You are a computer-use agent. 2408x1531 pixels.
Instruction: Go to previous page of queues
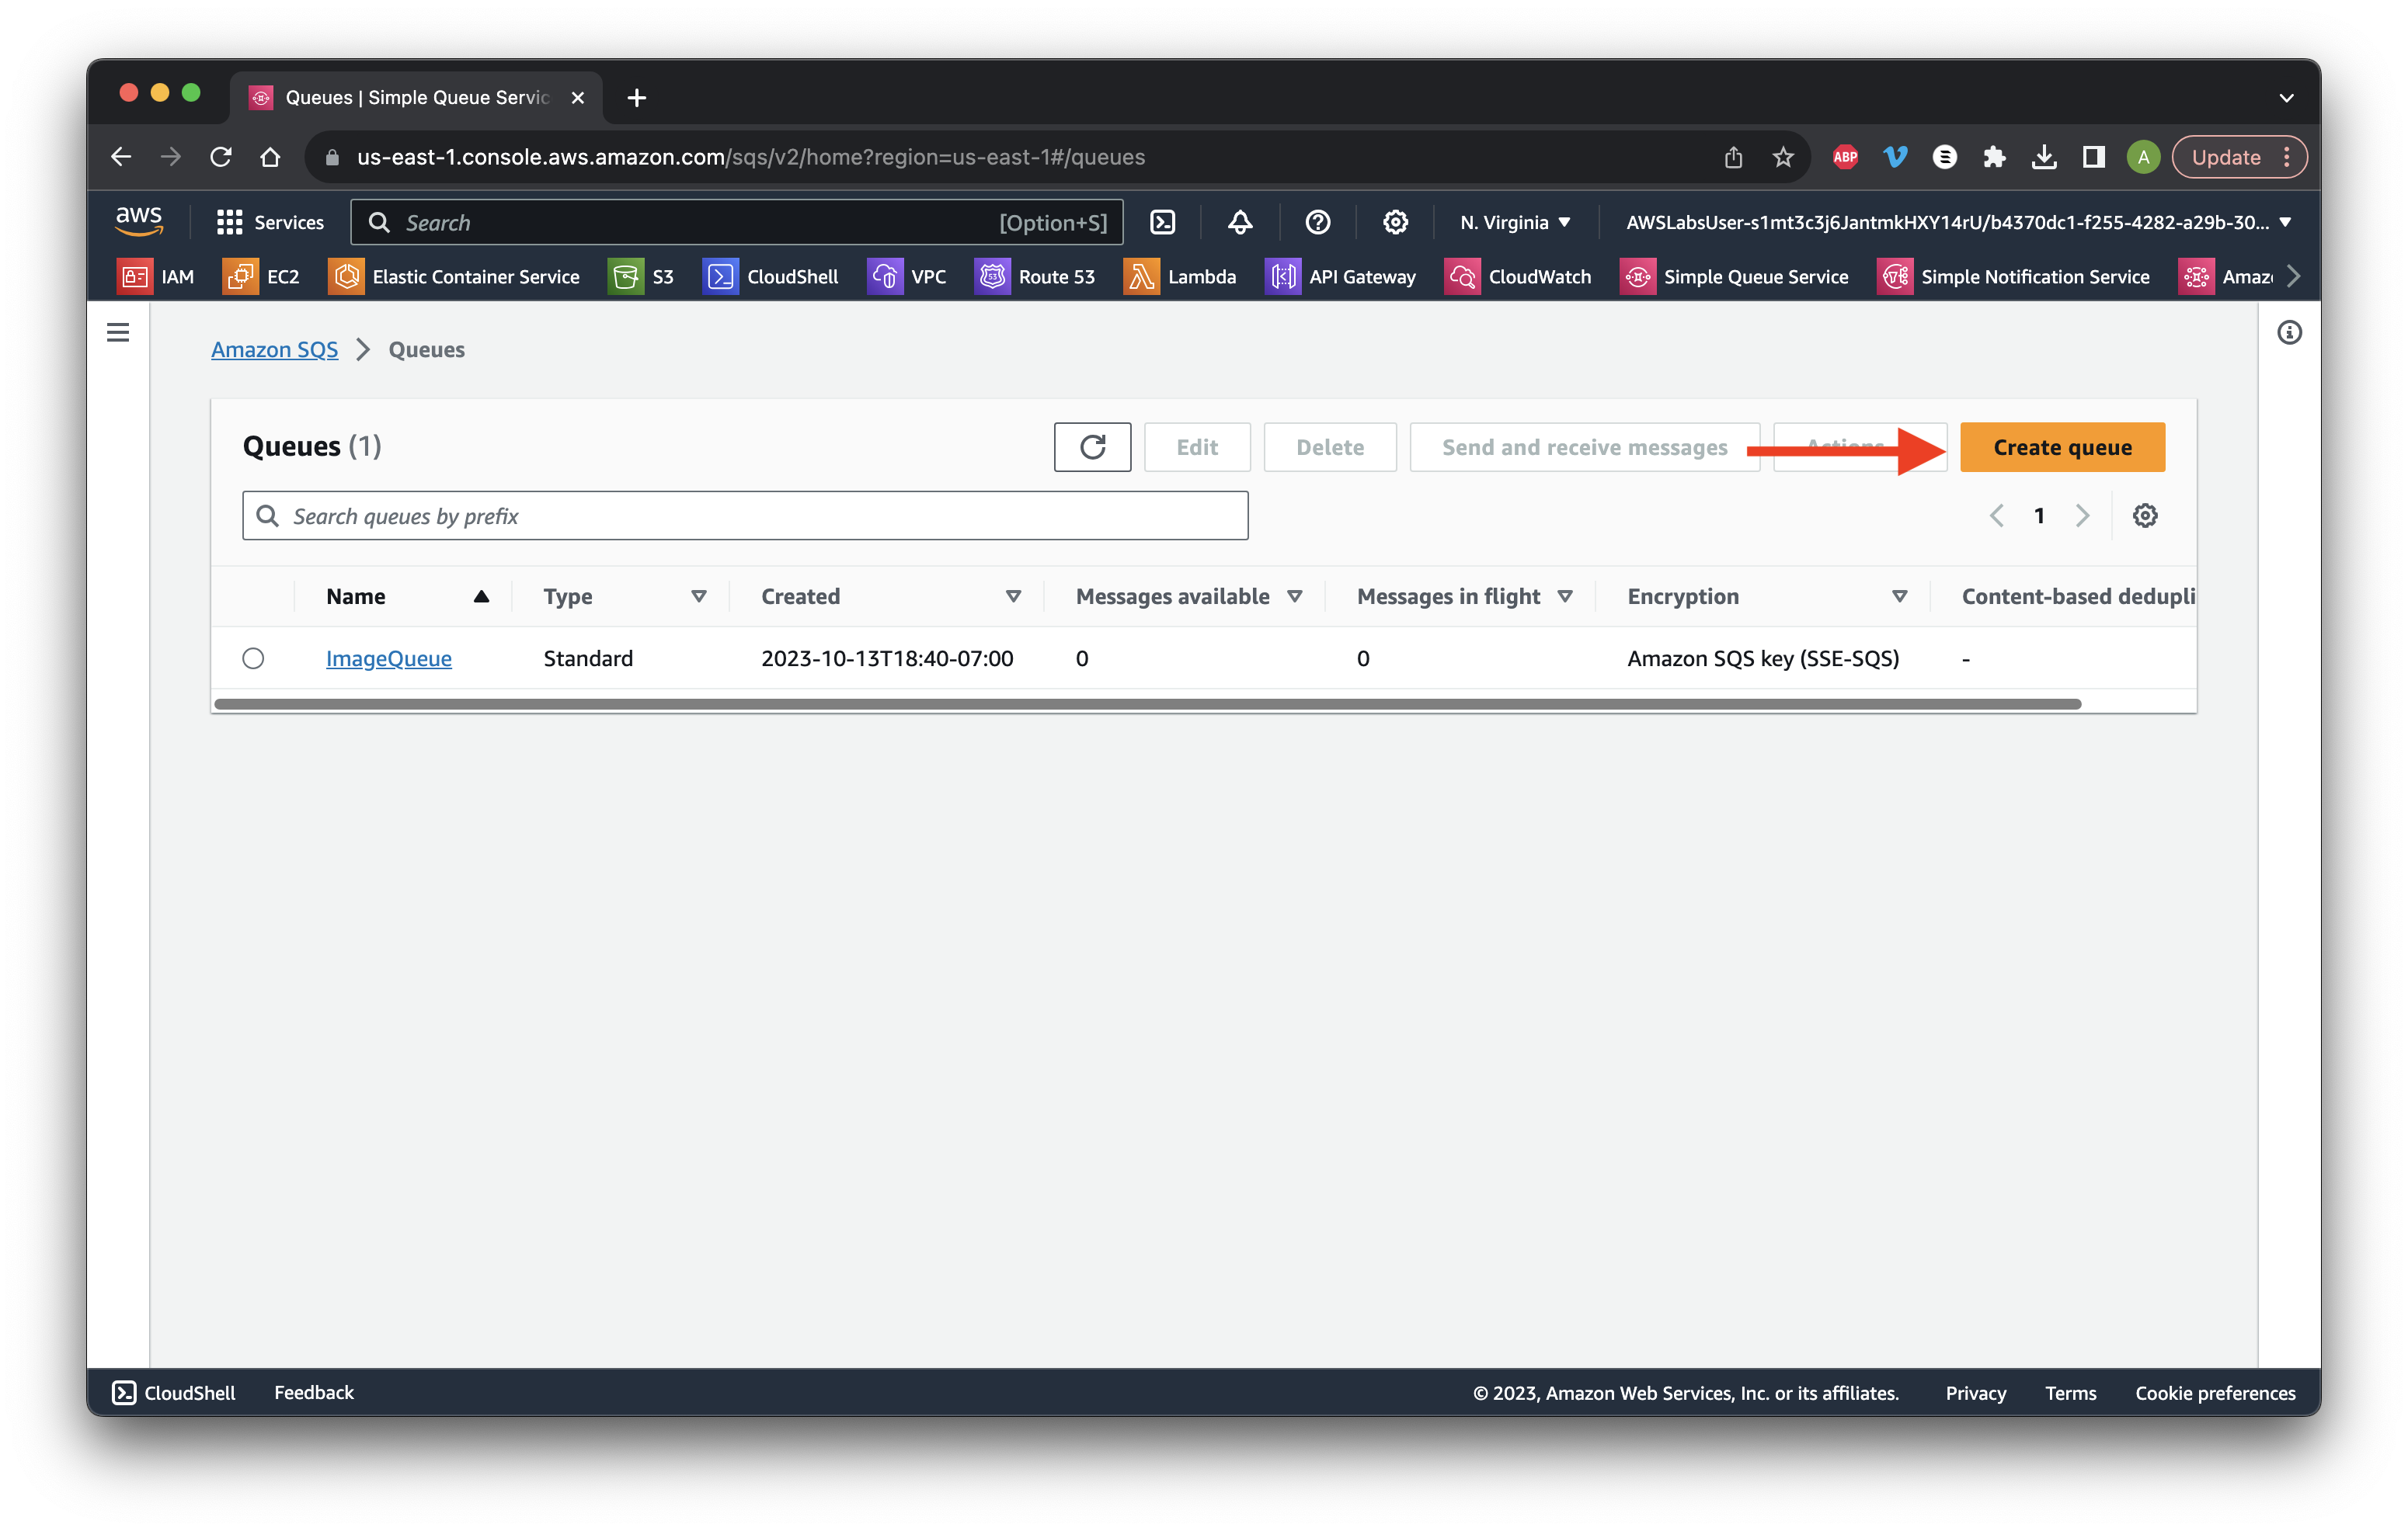point(1996,516)
